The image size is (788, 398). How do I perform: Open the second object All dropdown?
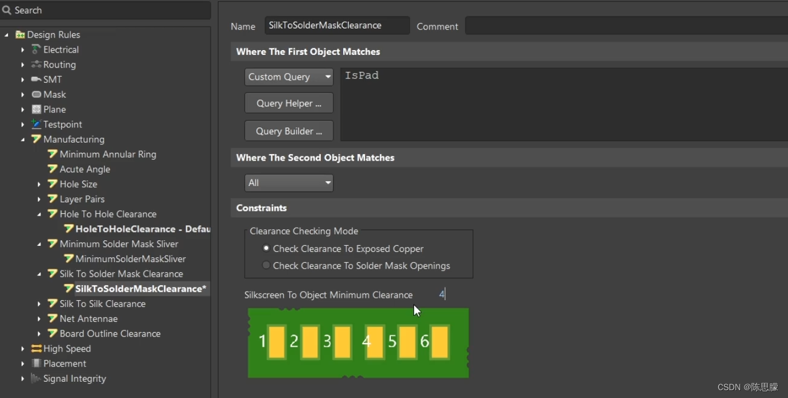(x=289, y=182)
